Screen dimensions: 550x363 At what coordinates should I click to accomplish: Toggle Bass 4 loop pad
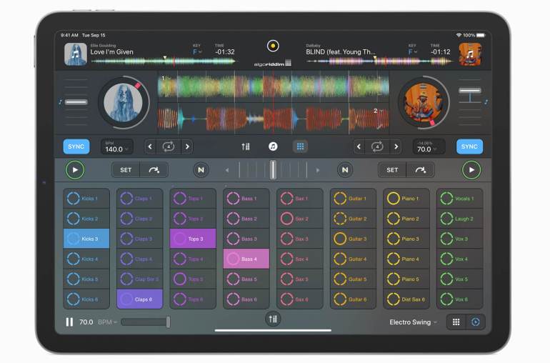click(246, 259)
